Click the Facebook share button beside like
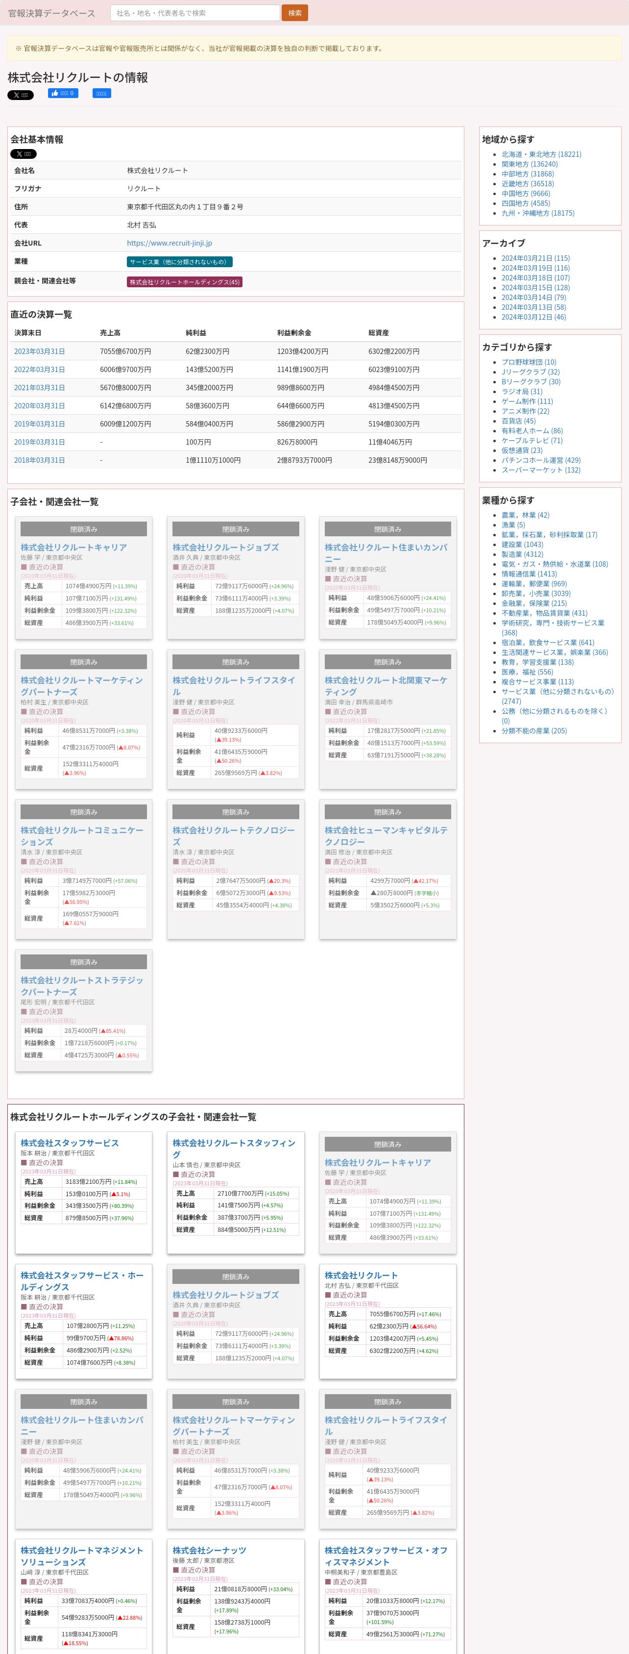The image size is (629, 1654). 101,93
